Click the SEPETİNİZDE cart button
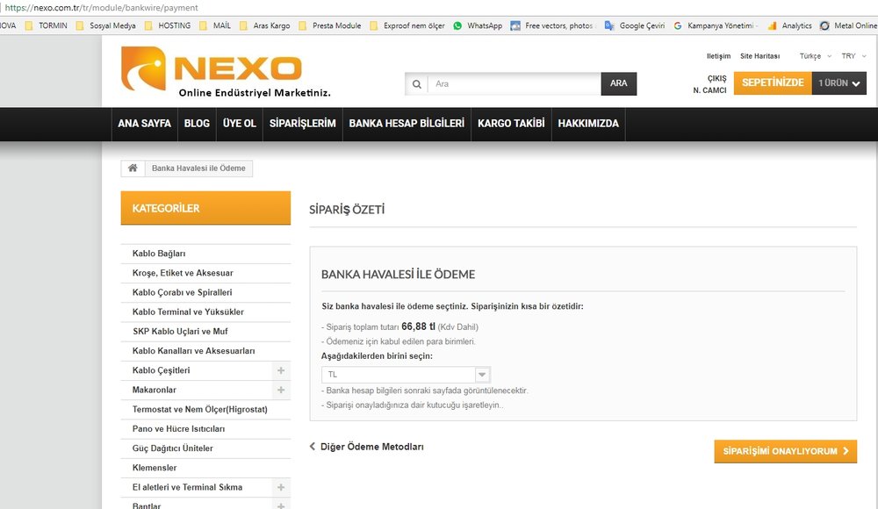Viewport: 878px width, 509px height. [773, 82]
